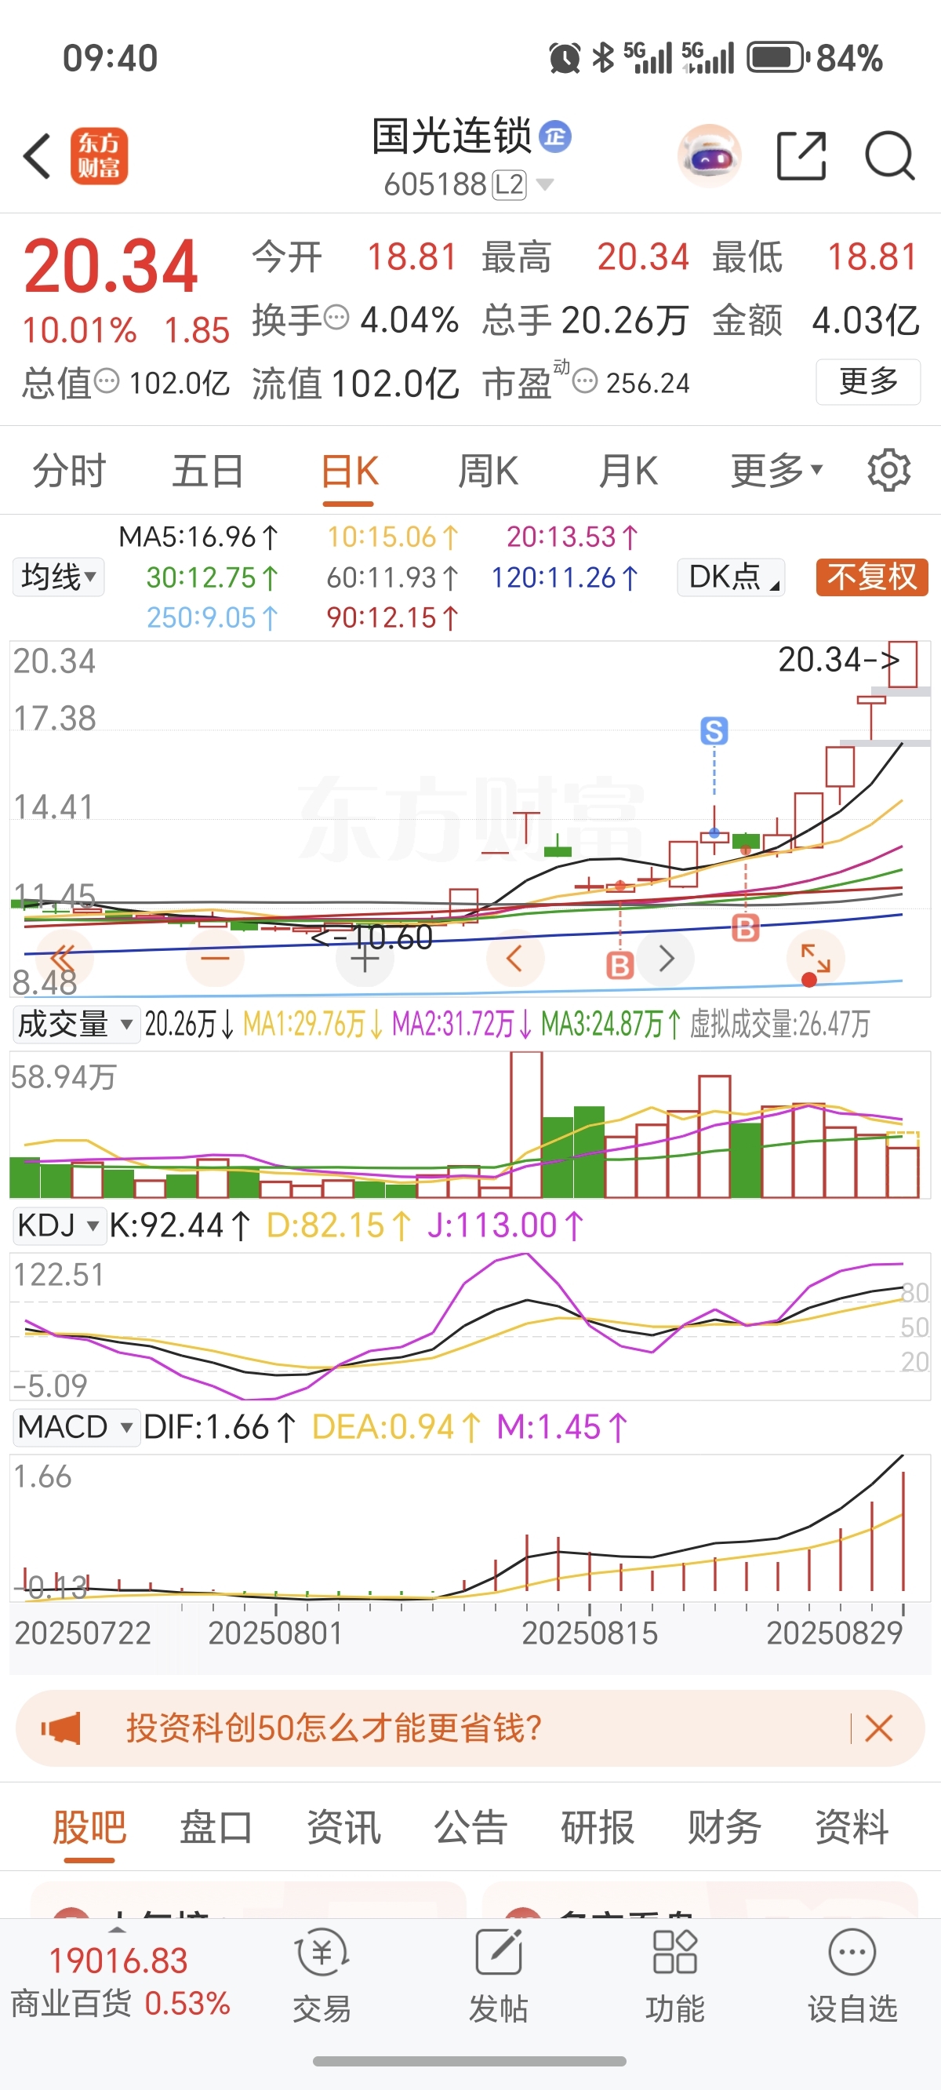
Task: Open the 研报 tab
Action: point(598,1827)
